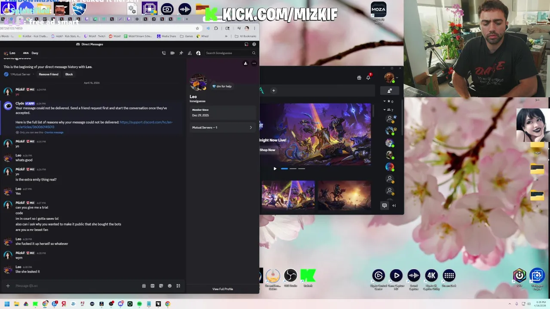
Task: Open the sunset dragon promo thumbnail
Action: [344, 195]
